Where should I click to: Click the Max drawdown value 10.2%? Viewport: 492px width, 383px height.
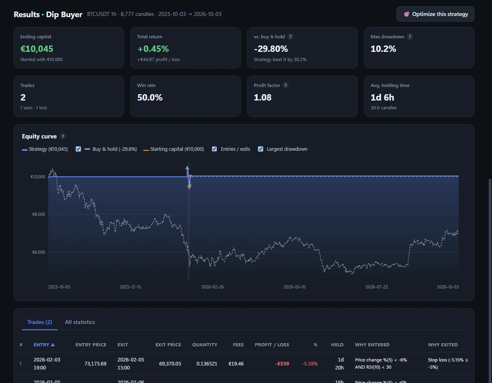(x=383, y=49)
